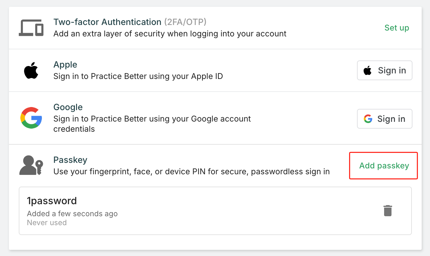The height and width of the screenshot is (256, 430).
Task: Select the Two-factor Authentication heading
Action: coord(107,22)
